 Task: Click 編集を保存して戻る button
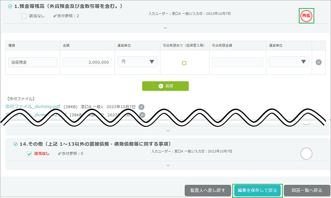coord(257,190)
